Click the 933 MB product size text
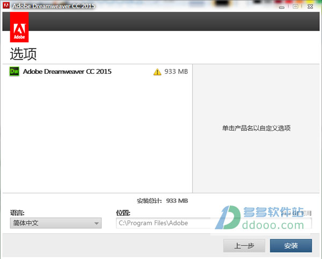The image size is (322, 259). click(x=176, y=72)
